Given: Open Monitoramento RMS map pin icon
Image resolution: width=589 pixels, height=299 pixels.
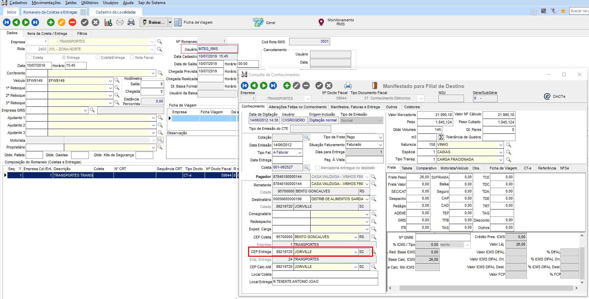Looking at the screenshot, I should click(x=321, y=22).
